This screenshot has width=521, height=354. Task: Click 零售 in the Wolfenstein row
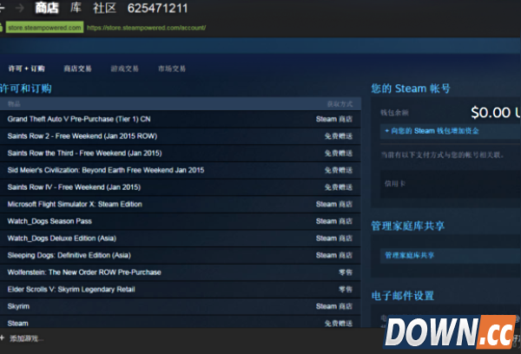tap(346, 272)
